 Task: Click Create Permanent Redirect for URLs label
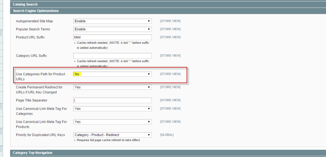(39, 90)
